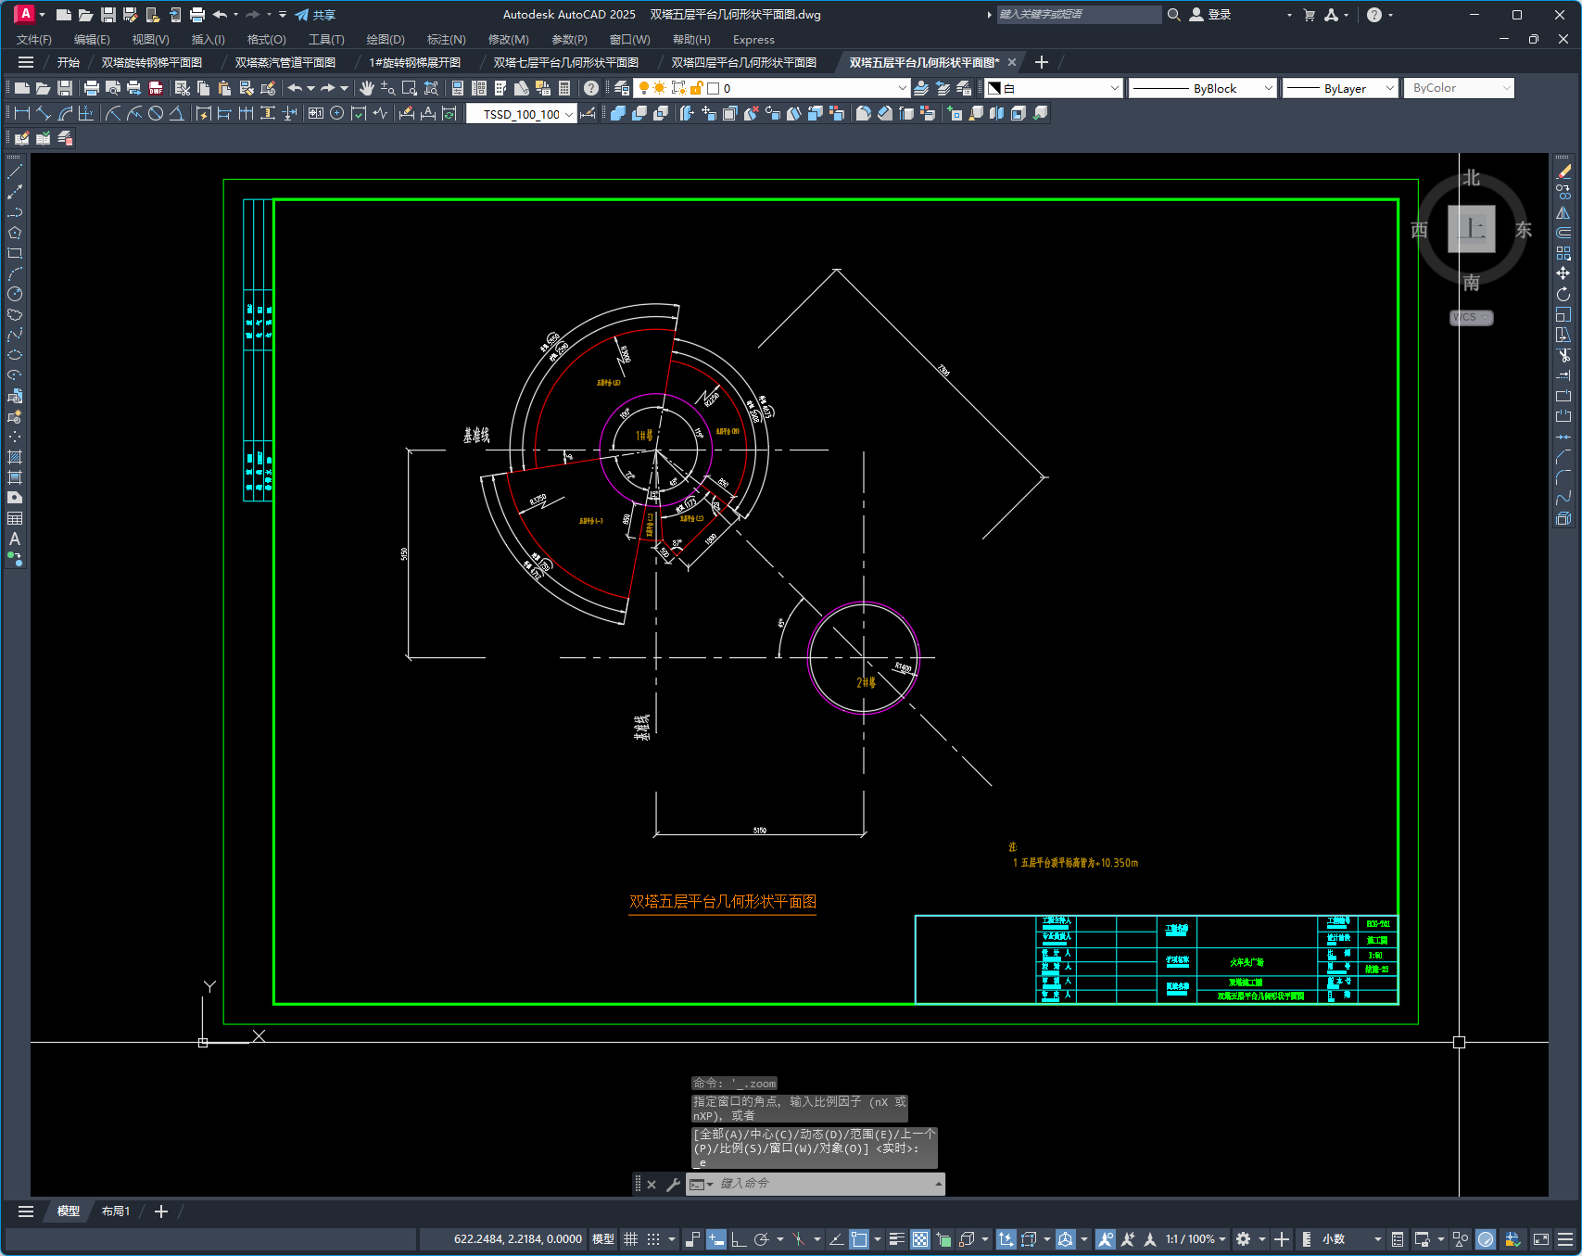
Task: Toggle lineweight display in the status bar
Action: coord(896,1239)
